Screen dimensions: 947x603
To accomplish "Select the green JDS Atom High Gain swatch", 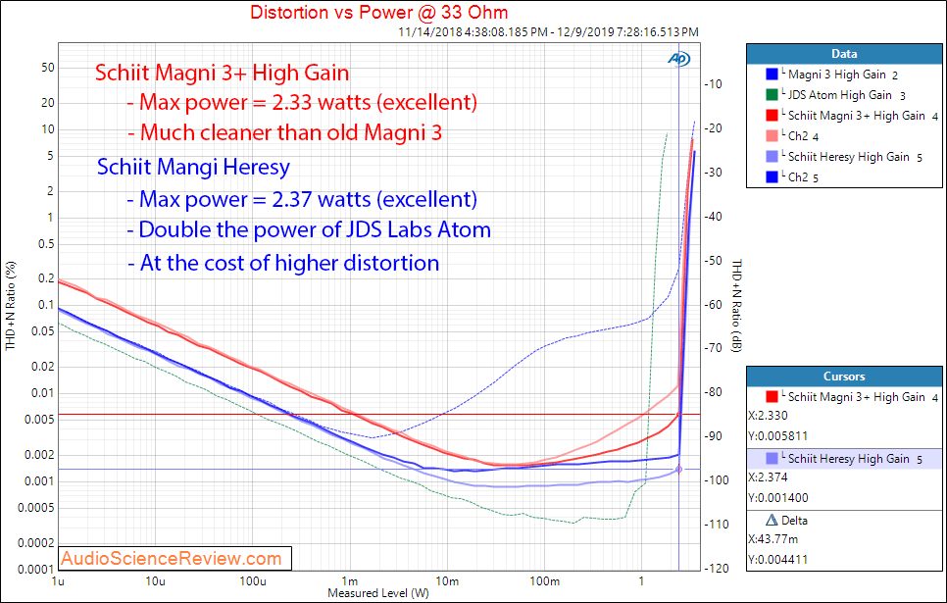I will [x=772, y=95].
